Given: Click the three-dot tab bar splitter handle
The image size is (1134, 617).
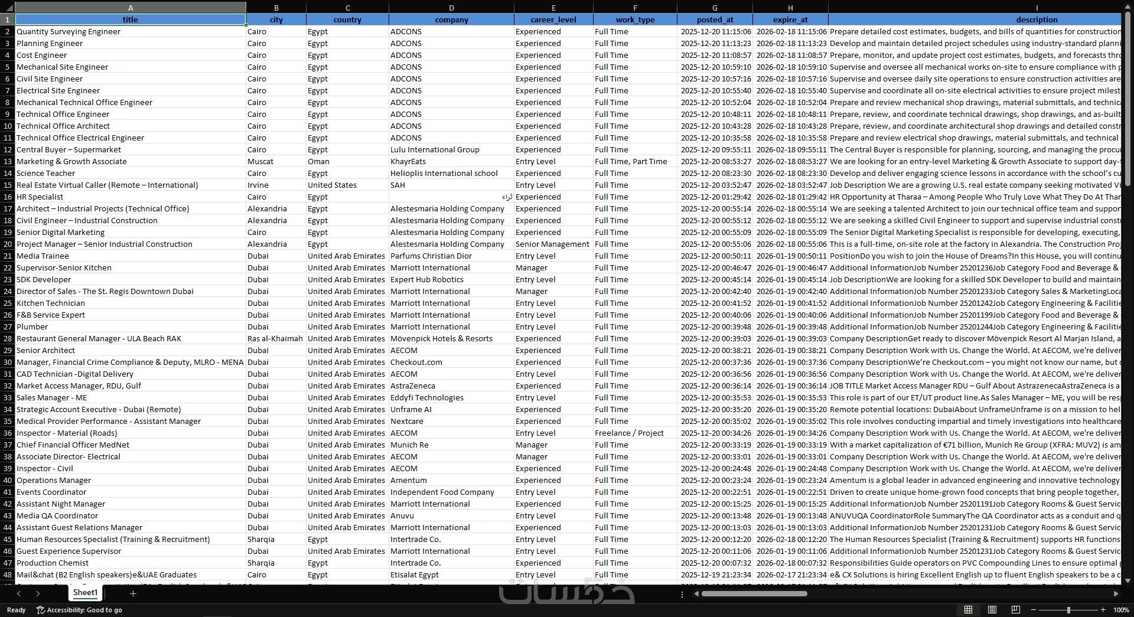Looking at the screenshot, I should tap(682, 593).
